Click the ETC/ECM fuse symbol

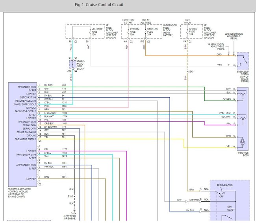pos(128,32)
